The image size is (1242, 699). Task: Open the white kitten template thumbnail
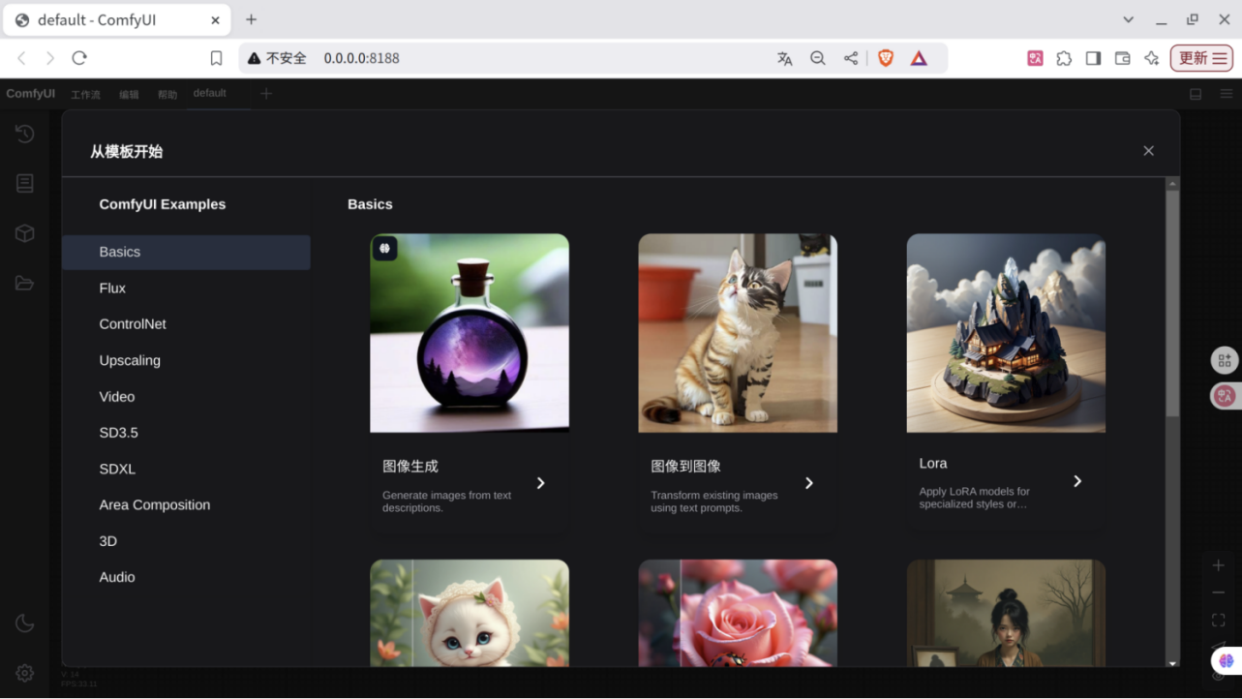click(x=470, y=613)
